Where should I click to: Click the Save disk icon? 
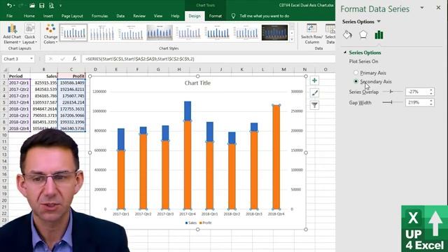[x=42, y=6]
